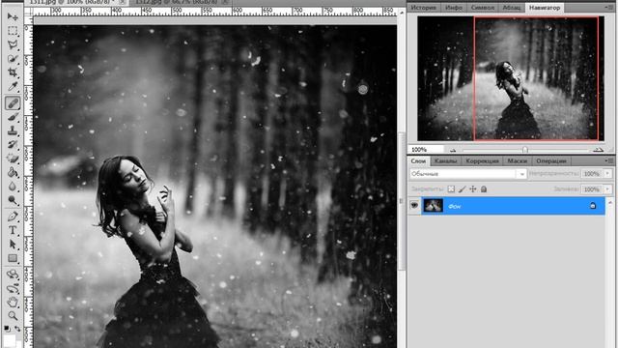Open the blend mode dropdown Обычные
Image resolution: width=618 pixels, height=348 pixels.
point(467,174)
